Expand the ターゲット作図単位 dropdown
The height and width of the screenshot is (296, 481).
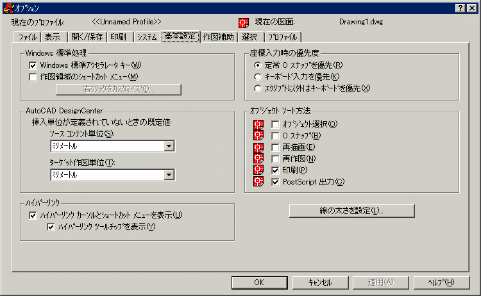[x=169, y=174]
